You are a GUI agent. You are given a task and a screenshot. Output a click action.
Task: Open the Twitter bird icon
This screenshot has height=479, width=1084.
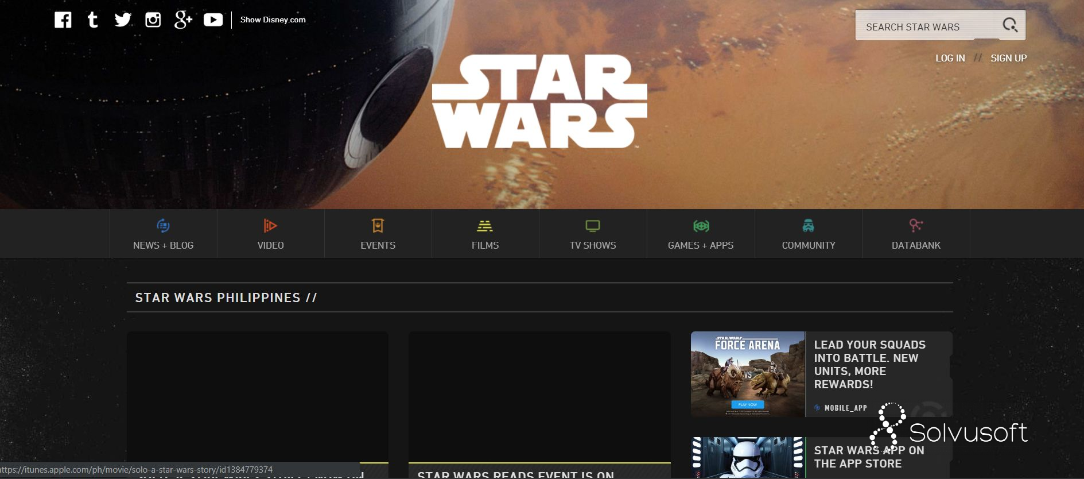123,20
